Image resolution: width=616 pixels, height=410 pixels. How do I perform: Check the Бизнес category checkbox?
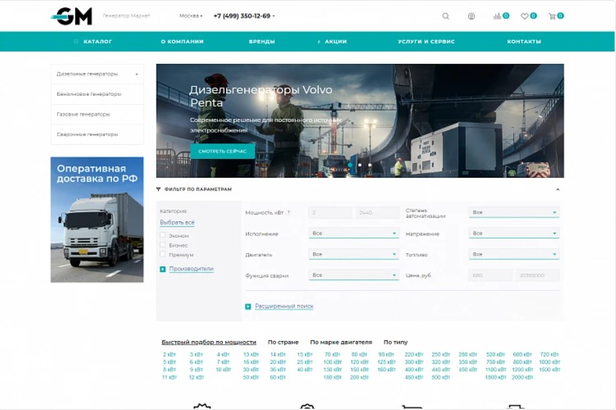(x=162, y=245)
